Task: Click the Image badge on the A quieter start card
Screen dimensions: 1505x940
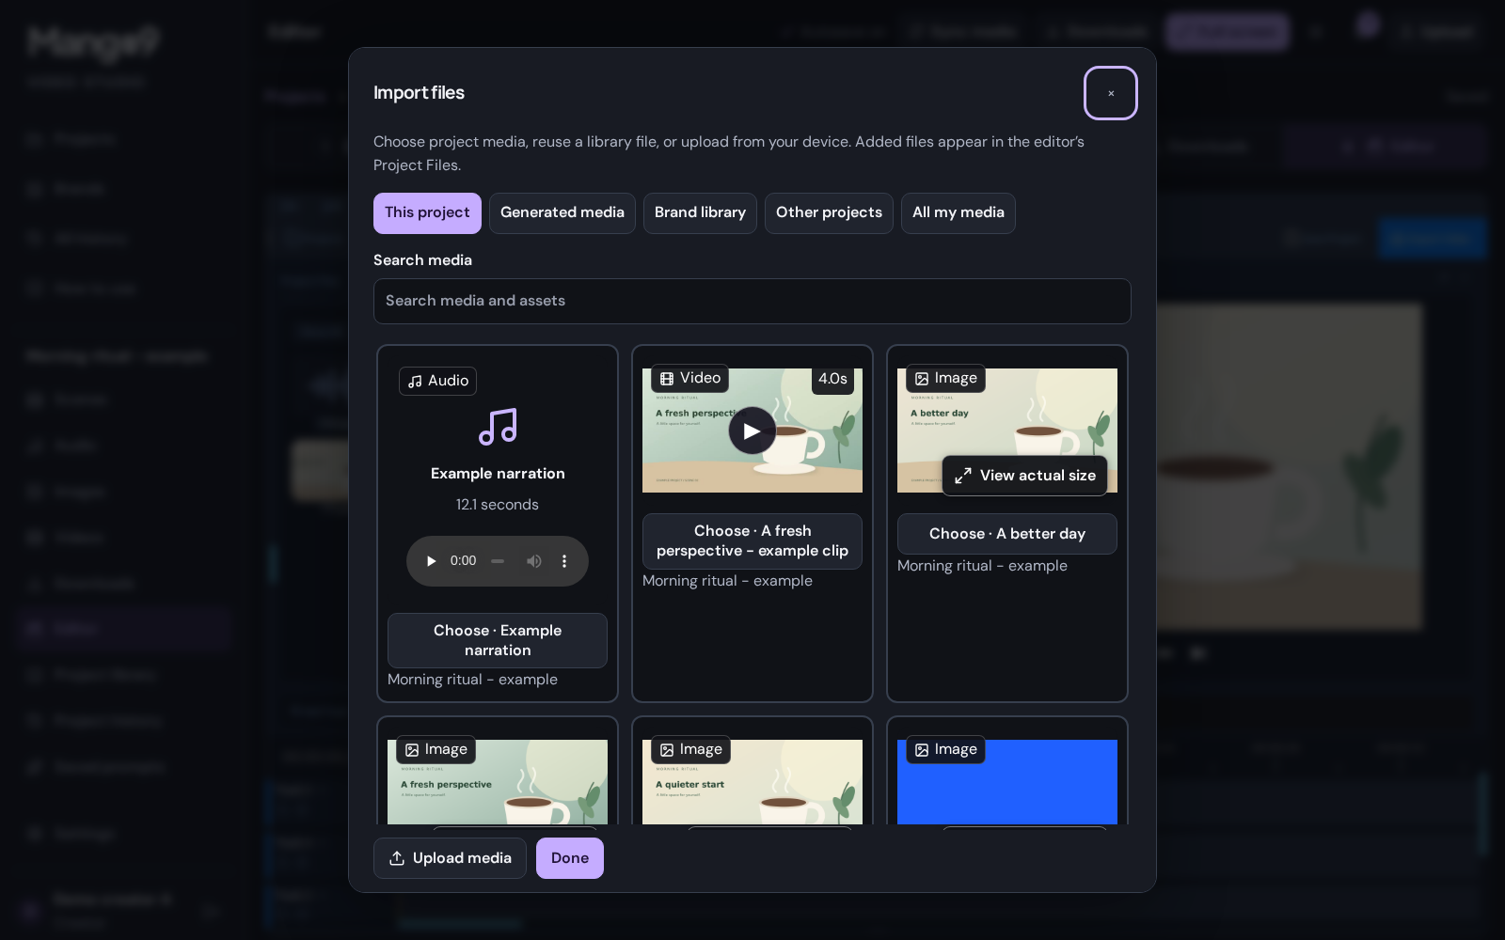Action: pos(690,749)
